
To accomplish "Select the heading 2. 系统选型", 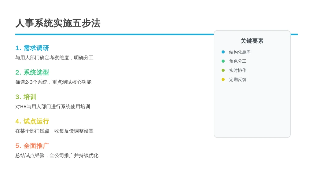I will (32, 72).
